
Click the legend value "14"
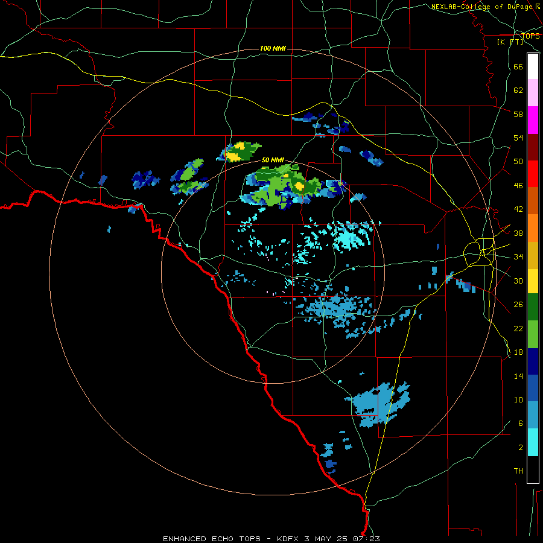pos(518,376)
